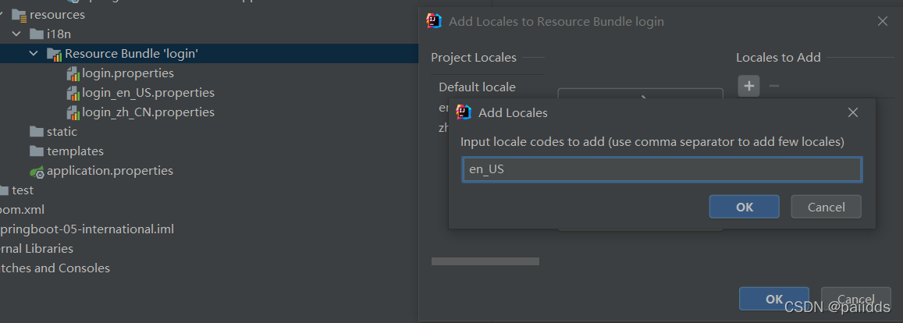Screen dimensions: 903x323
Task: Click the locale codes input field
Action: pos(662,170)
